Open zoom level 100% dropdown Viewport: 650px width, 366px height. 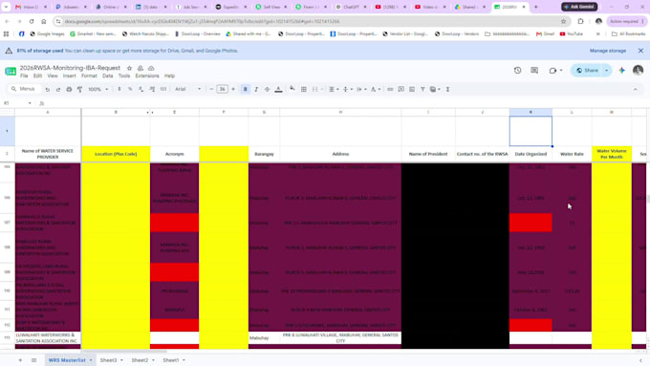[x=98, y=89]
